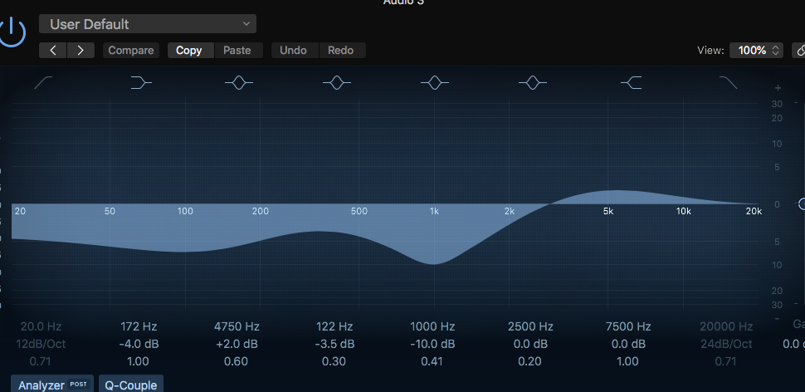The image size is (805, 392).
Task: Go to next preset with right arrow
Action: pyautogui.click(x=80, y=51)
